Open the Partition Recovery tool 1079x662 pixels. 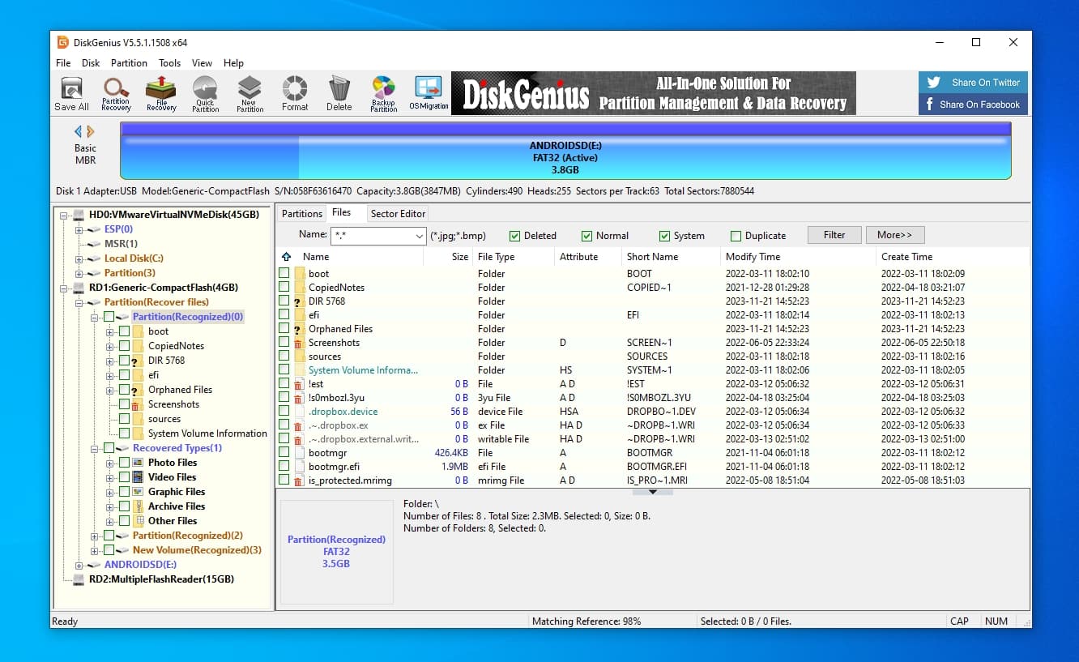coord(116,93)
